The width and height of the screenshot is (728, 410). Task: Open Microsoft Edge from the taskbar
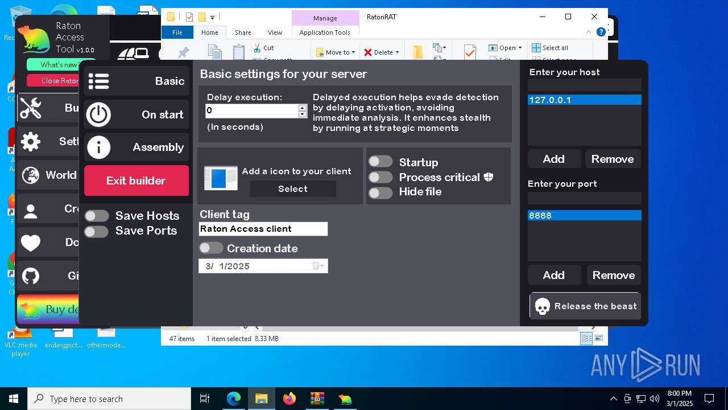(x=234, y=399)
